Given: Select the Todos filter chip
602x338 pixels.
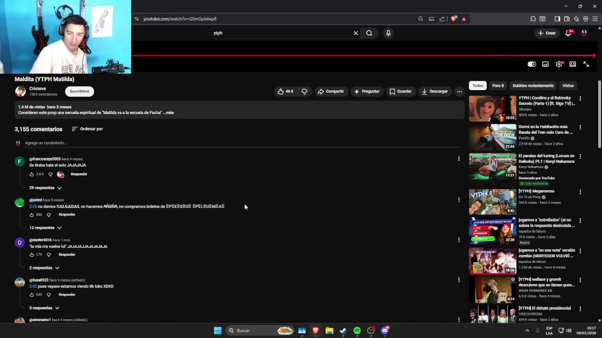Looking at the screenshot, I should click(x=478, y=85).
